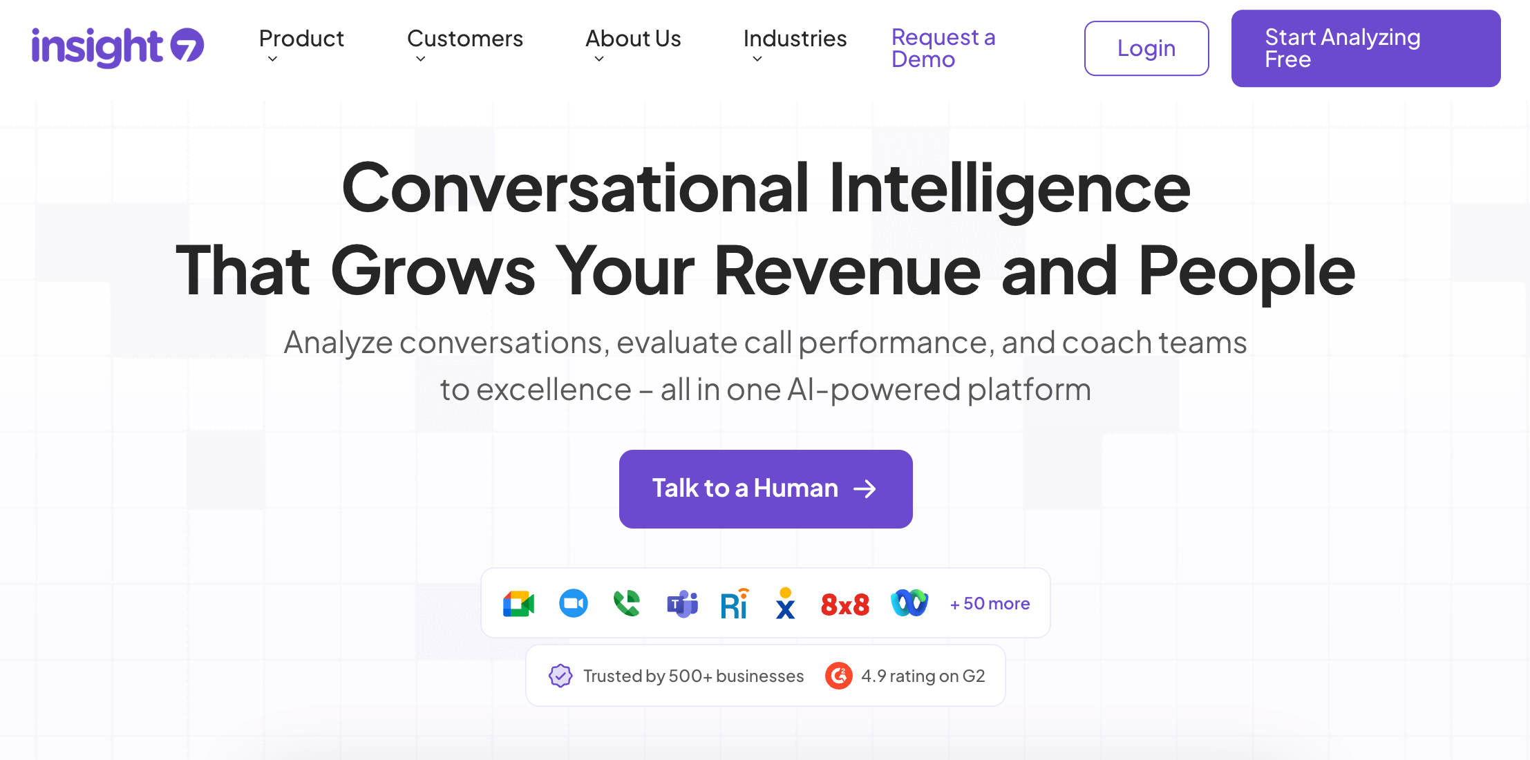Viewport: 1530px width, 760px height.
Task: Expand the Product dropdown chevron
Action: (272, 59)
